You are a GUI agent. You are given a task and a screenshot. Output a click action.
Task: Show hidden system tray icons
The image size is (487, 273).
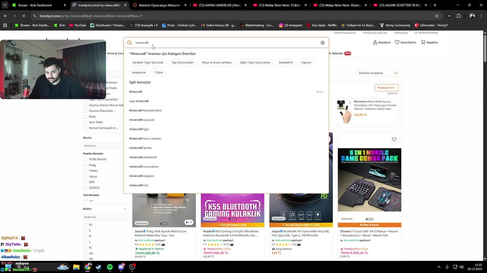[x=439, y=267]
